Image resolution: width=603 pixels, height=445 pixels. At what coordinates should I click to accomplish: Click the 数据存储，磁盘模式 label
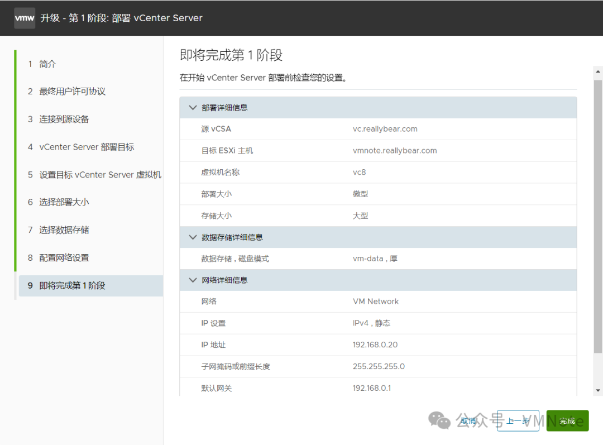point(235,259)
